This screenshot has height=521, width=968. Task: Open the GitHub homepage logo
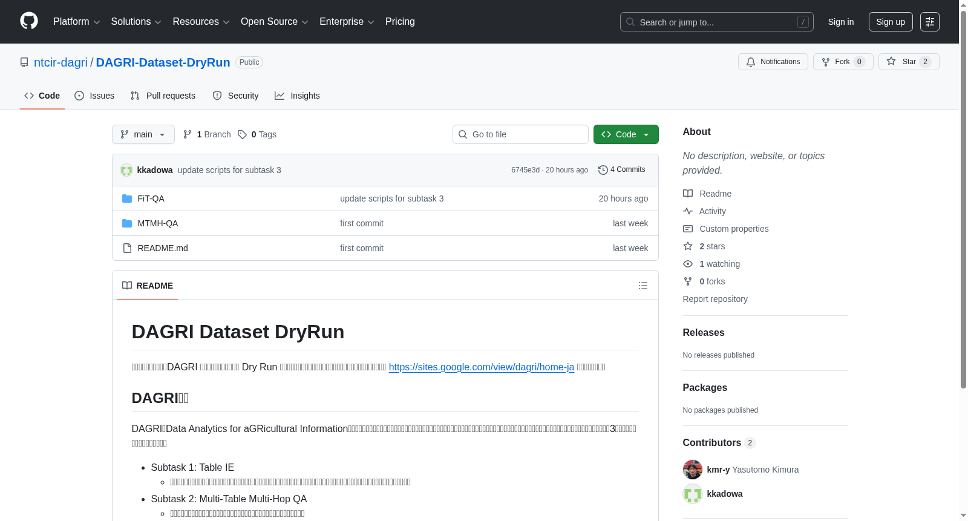pyautogui.click(x=29, y=21)
